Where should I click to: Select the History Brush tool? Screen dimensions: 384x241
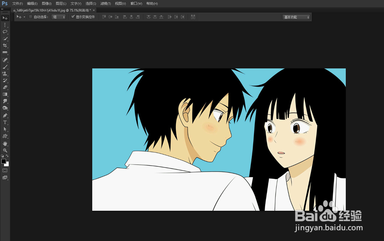coord(5,81)
